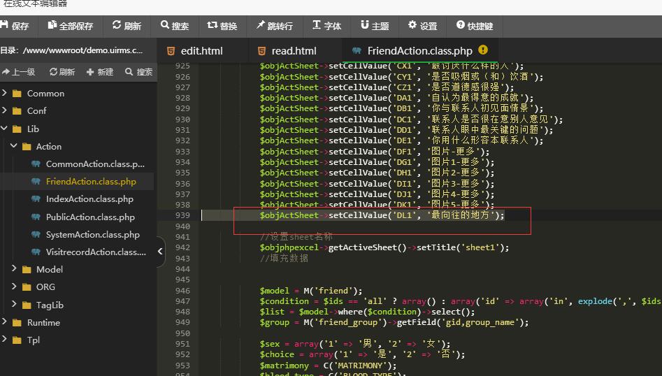
Task: Show the 快捷键 shortcuts help
Action: (475, 26)
